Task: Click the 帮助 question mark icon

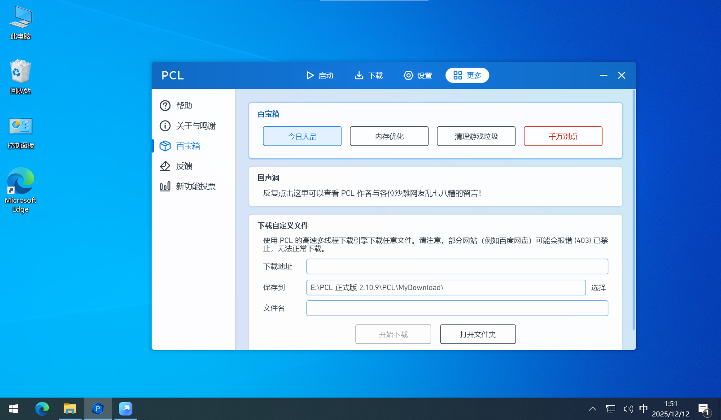Action: point(165,105)
